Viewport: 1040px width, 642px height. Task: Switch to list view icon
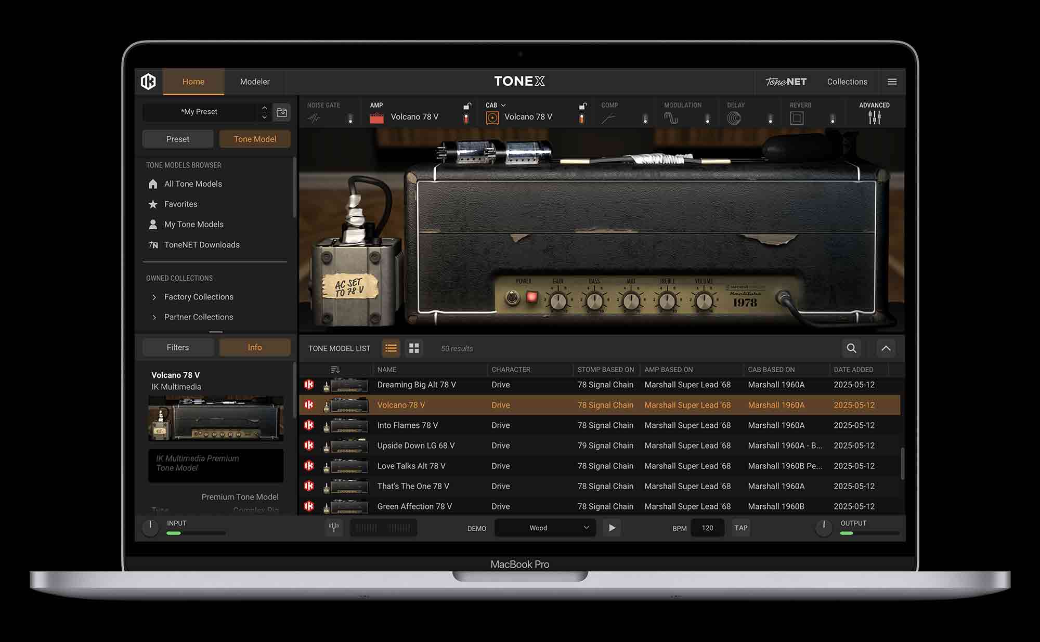[391, 348]
